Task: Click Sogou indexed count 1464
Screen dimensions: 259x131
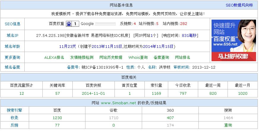Action: 228,118
